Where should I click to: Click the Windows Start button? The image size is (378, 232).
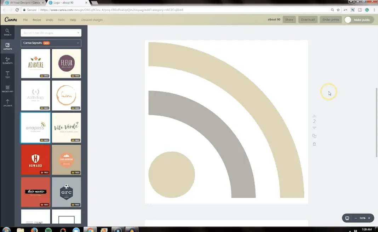(6, 230)
